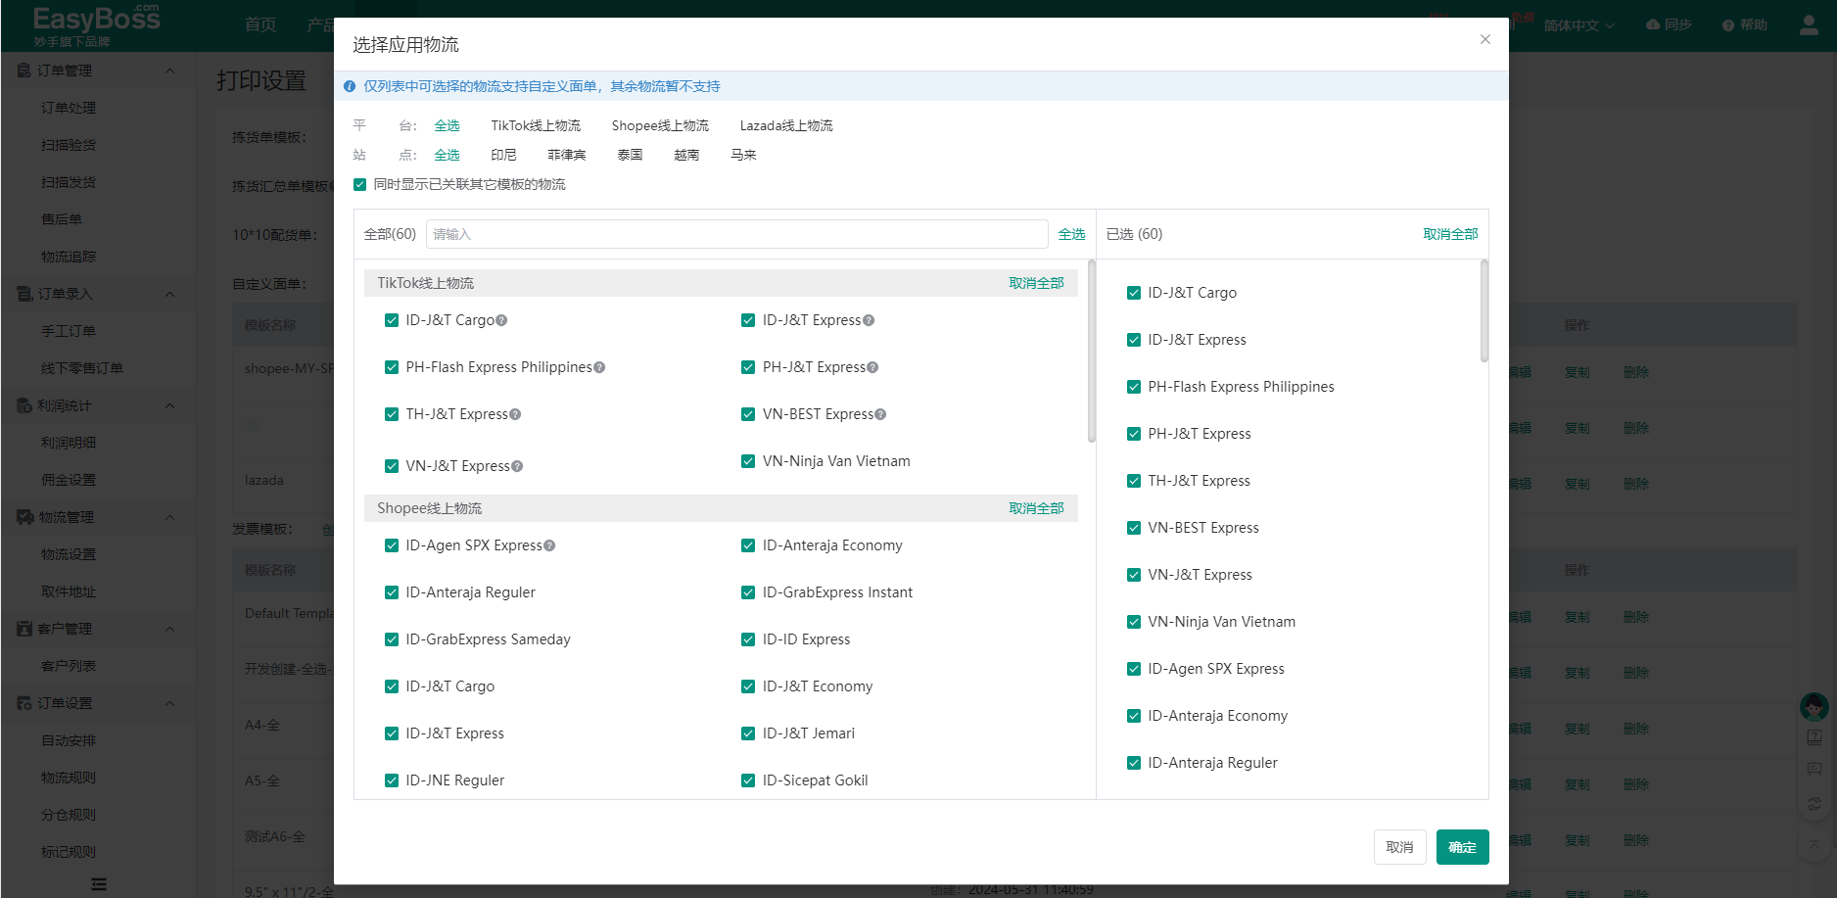Select 全选 in the site filter row
This screenshot has width=1837, height=898.
(x=447, y=155)
